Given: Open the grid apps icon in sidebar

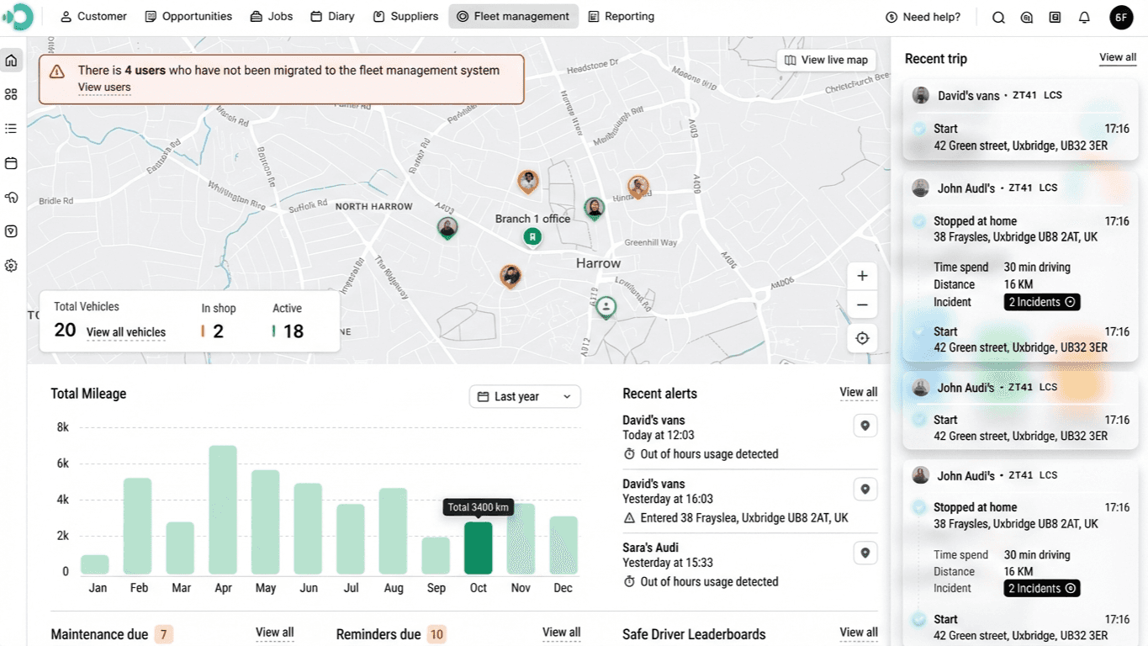Looking at the screenshot, I should (x=11, y=94).
